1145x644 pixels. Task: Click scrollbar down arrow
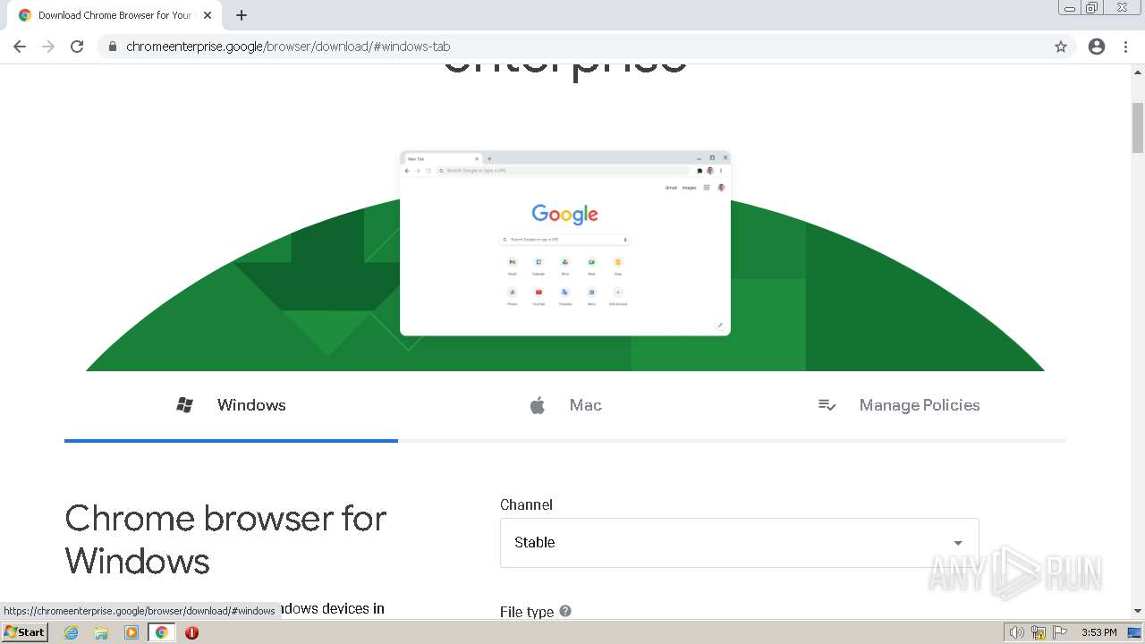pyautogui.click(x=1138, y=611)
